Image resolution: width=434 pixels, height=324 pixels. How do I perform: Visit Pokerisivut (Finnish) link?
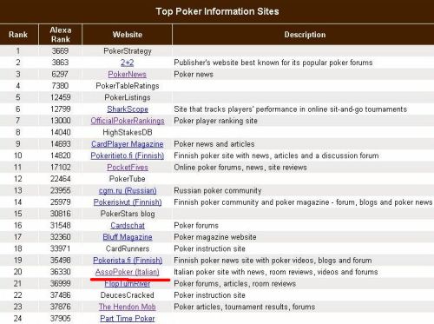click(128, 202)
